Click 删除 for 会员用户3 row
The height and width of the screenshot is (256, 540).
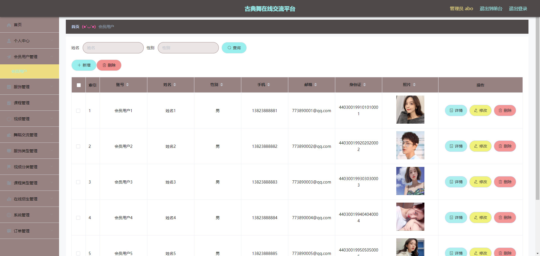(505, 182)
